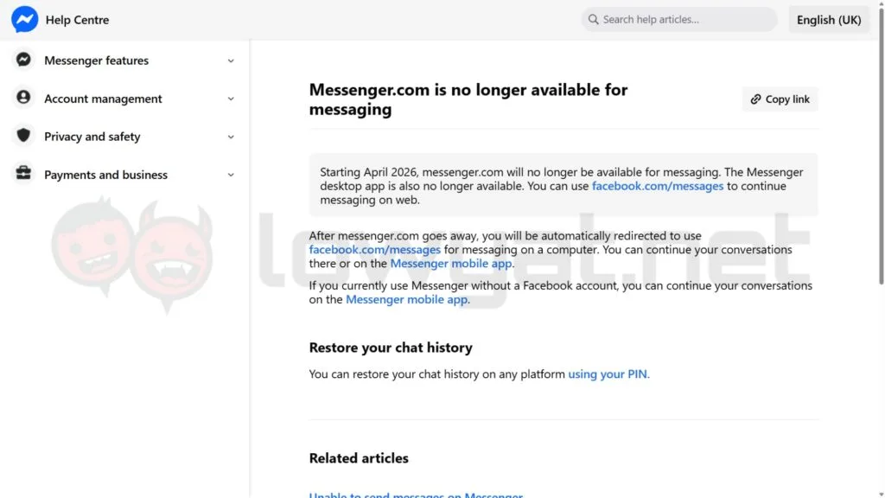Open facebook.com/messages link in the grey notice
This screenshot has height=498, width=885.
click(658, 186)
